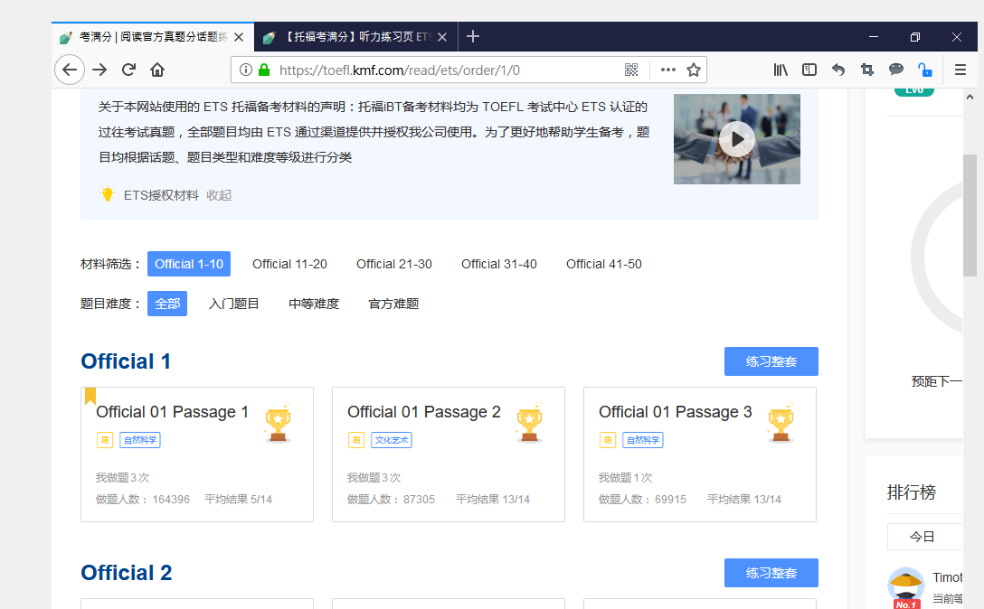Screen dimensions: 984x609
Task: Select 全部 difficulty filter
Action: pyautogui.click(x=167, y=304)
